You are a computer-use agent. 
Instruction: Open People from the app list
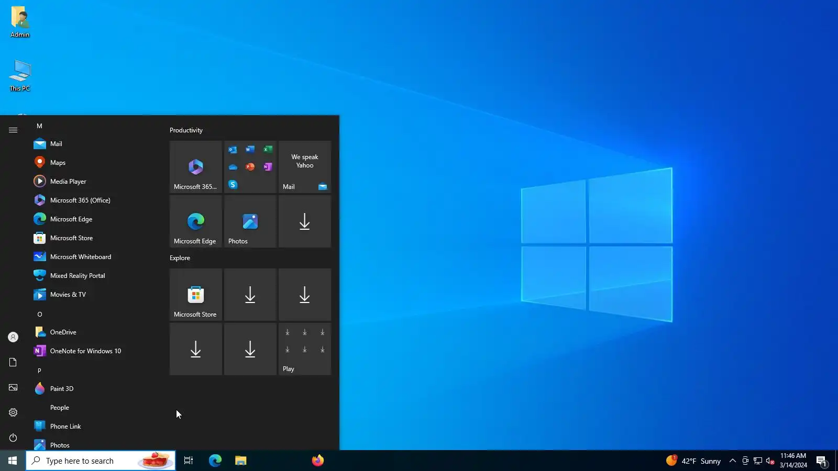(94, 408)
